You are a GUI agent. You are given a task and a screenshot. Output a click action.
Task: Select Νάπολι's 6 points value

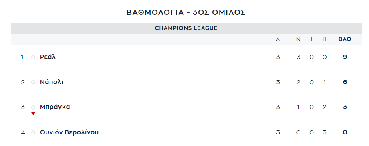point(345,82)
